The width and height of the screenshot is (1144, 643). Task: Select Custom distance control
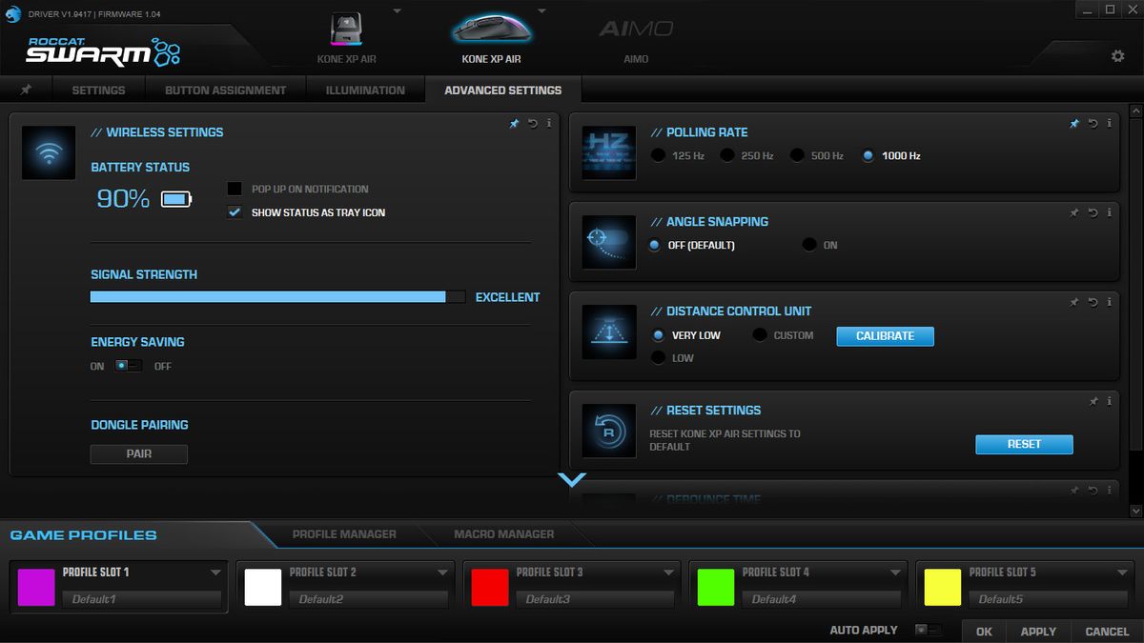[760, 335]
